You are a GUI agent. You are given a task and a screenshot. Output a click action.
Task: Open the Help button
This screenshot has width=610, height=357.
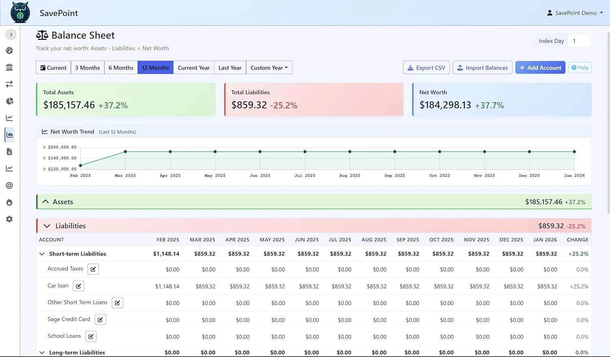click(580, 67)
